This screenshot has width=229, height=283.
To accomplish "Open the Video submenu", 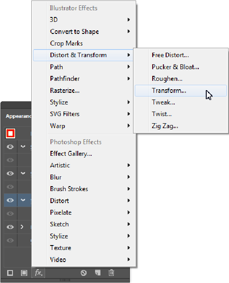I will (83, 260).
